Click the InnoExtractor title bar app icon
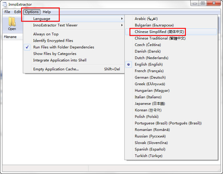 [5, 4]
